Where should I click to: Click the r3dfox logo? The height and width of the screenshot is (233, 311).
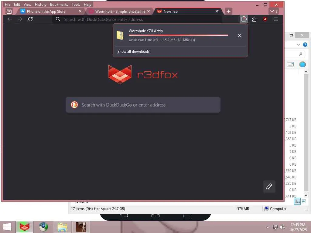point(143,75)
